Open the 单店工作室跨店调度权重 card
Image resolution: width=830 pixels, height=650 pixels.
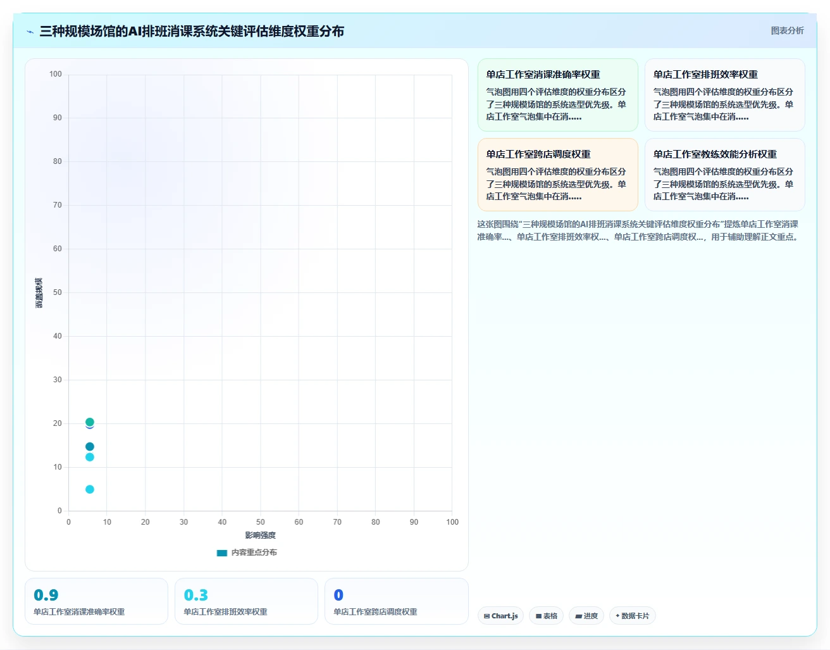coord(558,175)
